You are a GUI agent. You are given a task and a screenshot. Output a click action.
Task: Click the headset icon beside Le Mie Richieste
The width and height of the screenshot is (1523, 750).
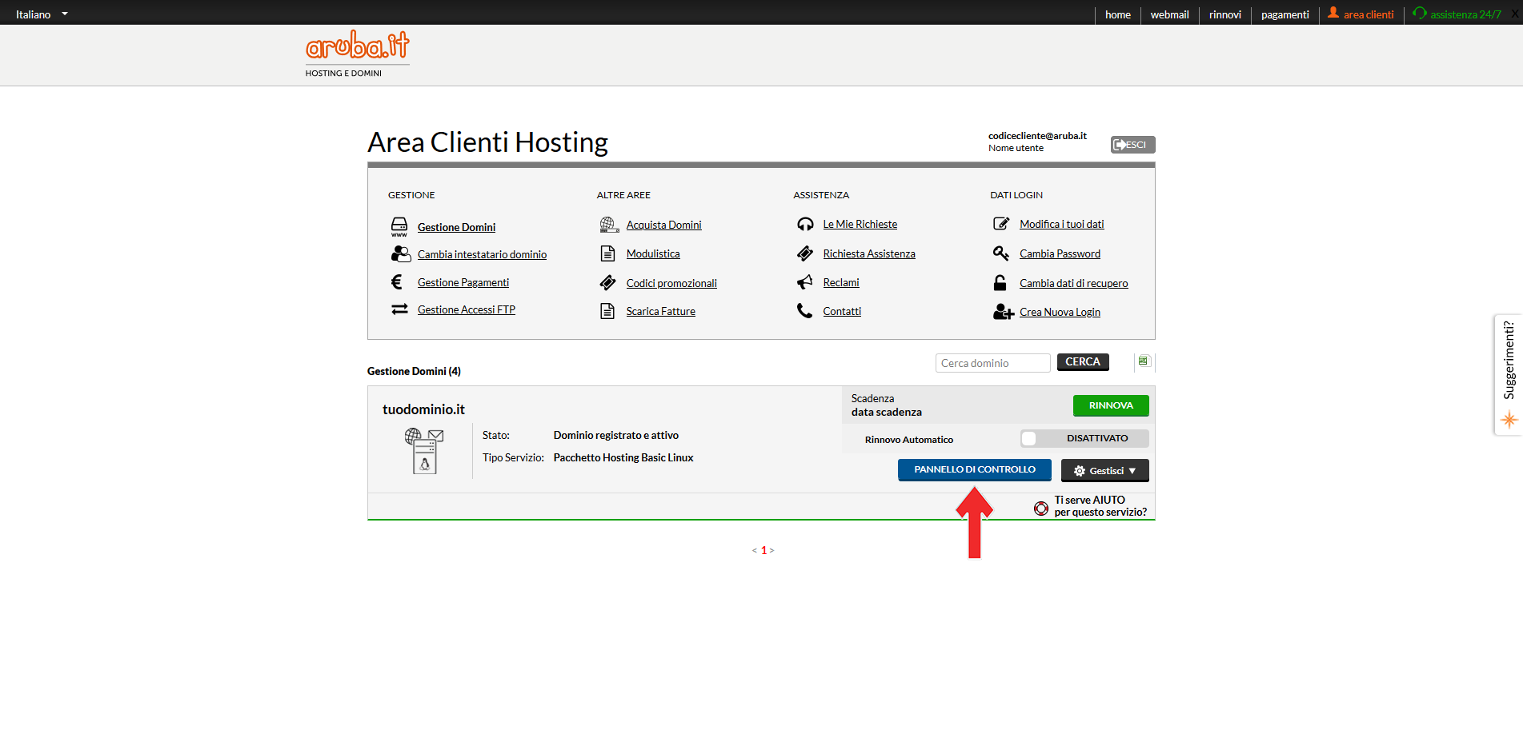click(805, 224)
